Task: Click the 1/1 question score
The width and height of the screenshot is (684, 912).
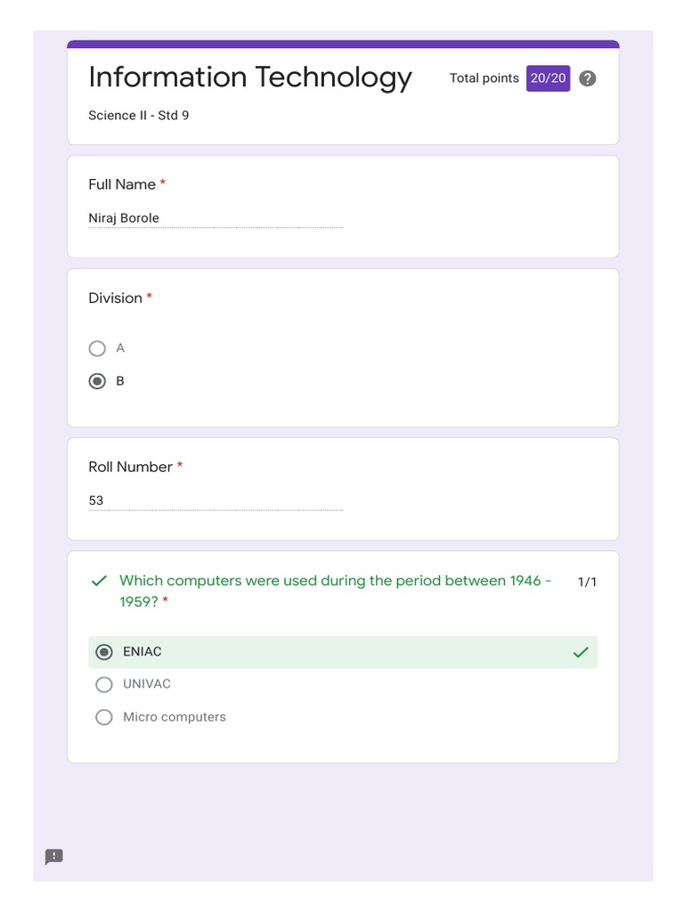Action: click(x=587, y=582)
